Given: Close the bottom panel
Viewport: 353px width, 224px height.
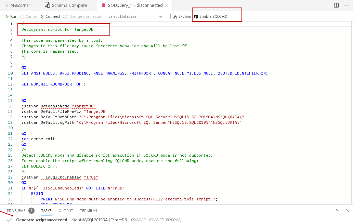Looking at the screenshot, I should coord(347,211).
